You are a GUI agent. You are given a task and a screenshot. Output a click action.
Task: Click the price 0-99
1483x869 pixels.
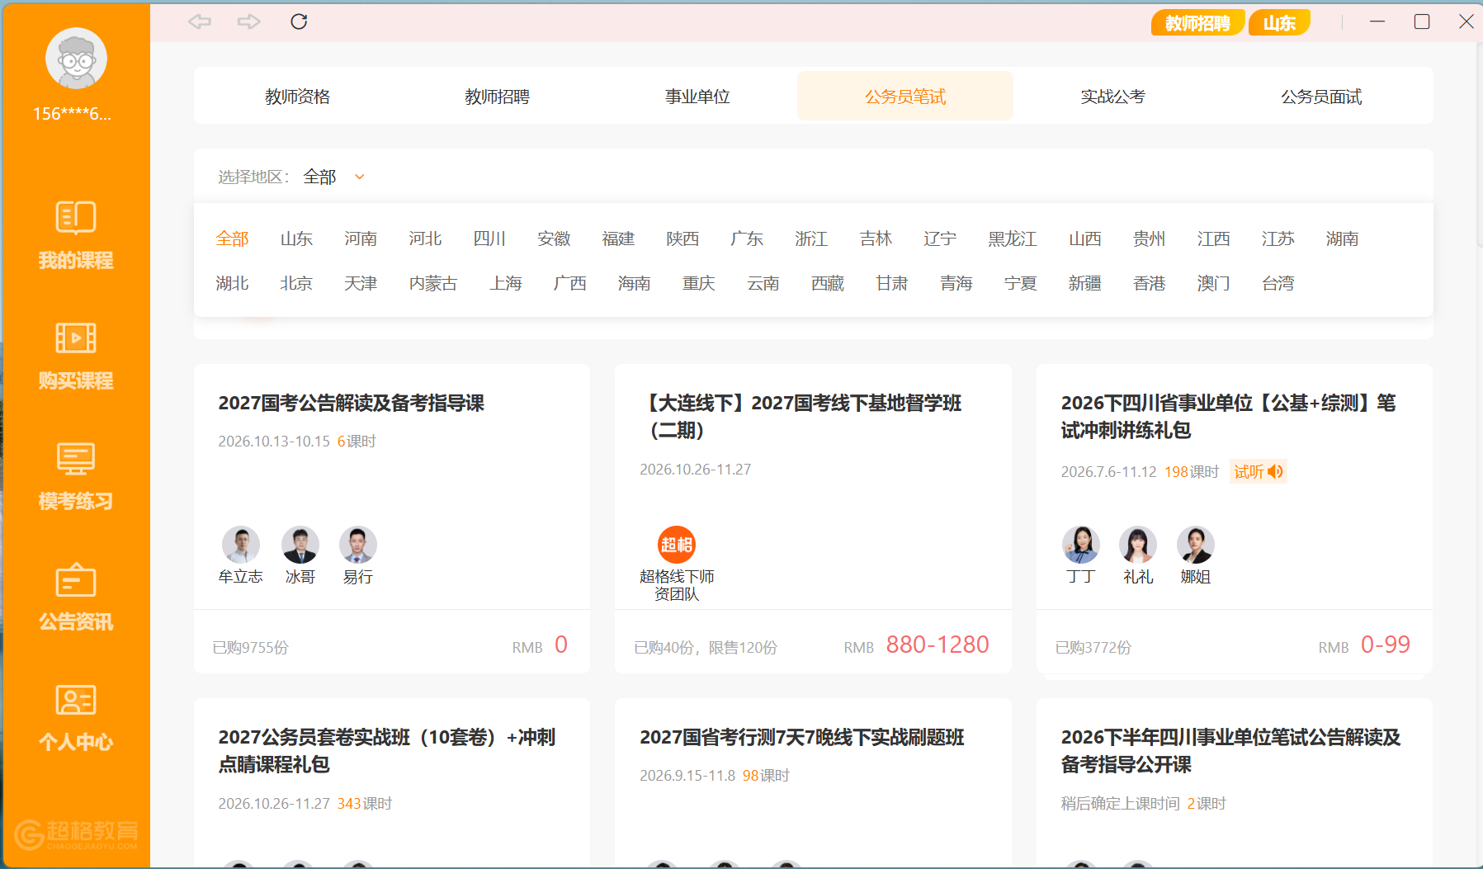1386,645
